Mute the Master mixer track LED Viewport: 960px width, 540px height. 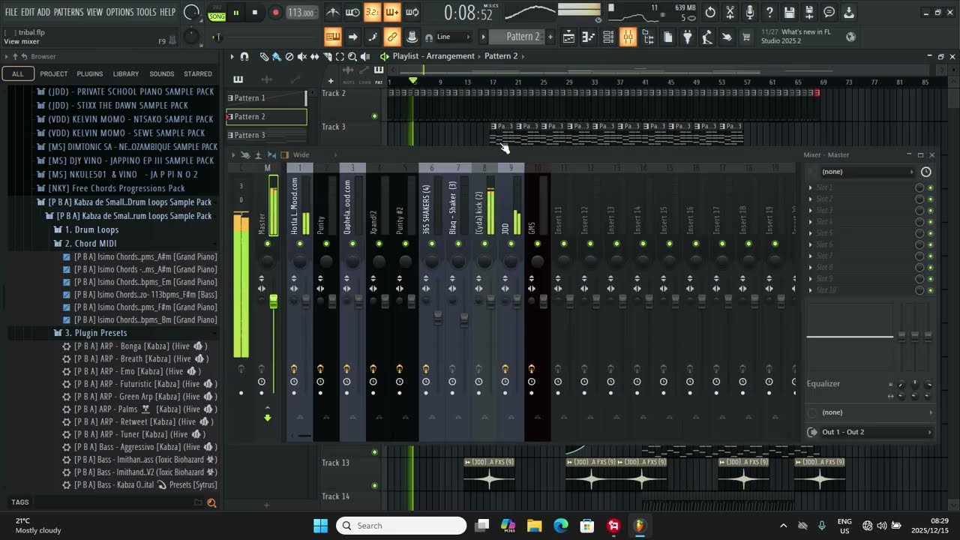click(267, 244)
